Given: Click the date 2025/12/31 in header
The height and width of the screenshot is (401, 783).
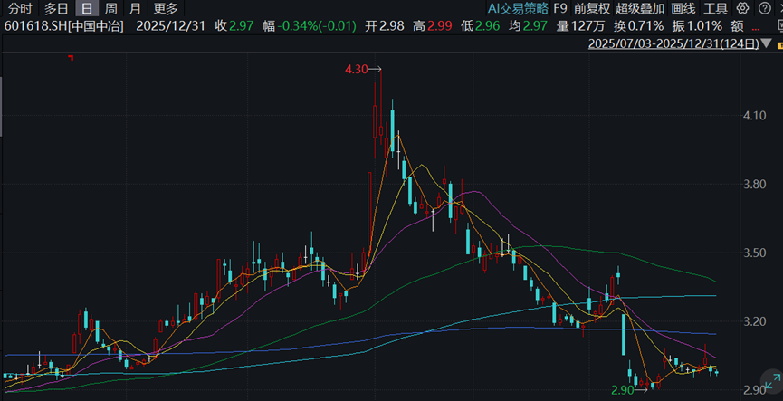Looking at the screenshot, I should coord(170,26).
